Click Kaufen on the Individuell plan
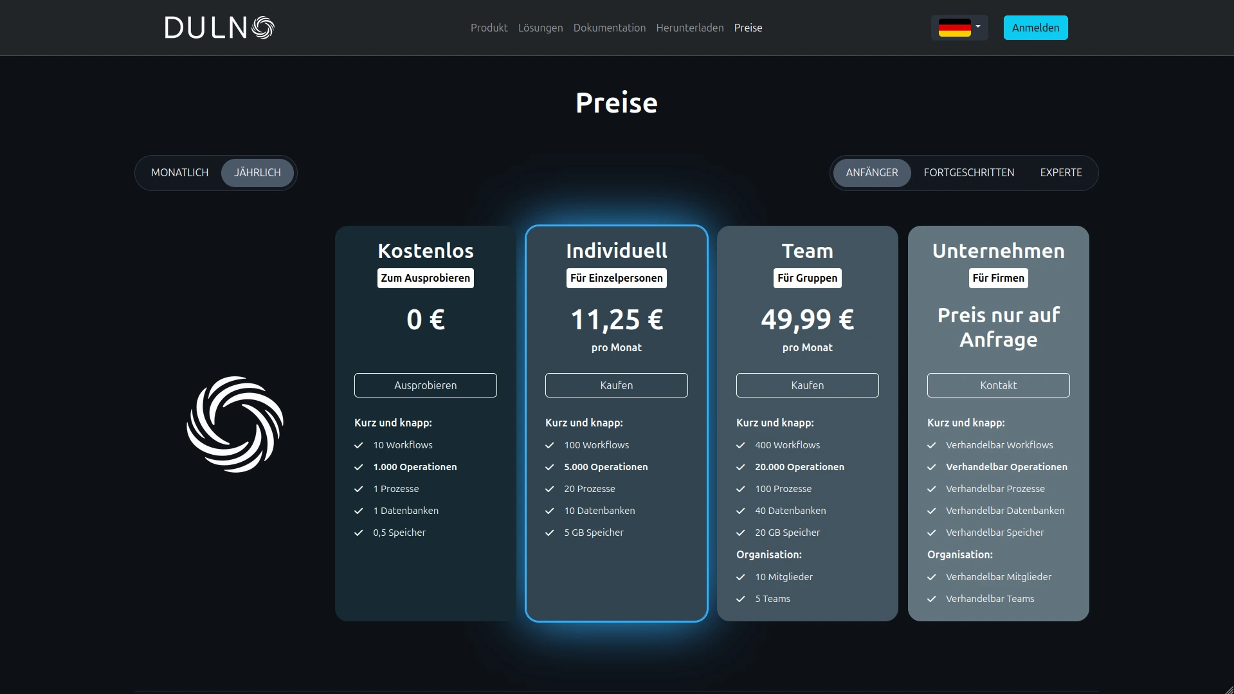The width and height of the screenshot is (1234, 694). coord(616,385)
